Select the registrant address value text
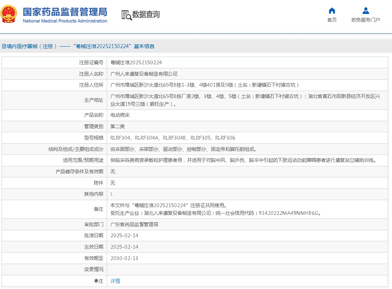This screenshot has width=392, height=289. [x=205, y=85]
